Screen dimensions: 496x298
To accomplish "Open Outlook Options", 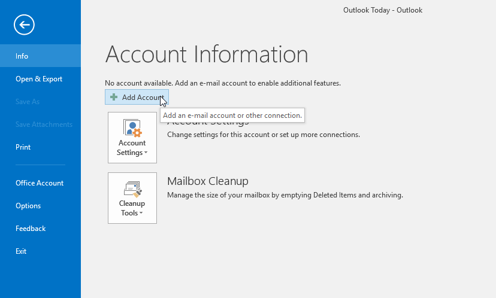I will (x=41, y=206).
